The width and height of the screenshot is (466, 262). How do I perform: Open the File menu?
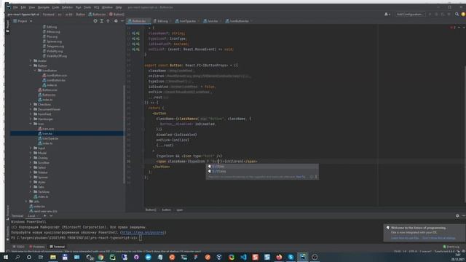tap(15, 7)
